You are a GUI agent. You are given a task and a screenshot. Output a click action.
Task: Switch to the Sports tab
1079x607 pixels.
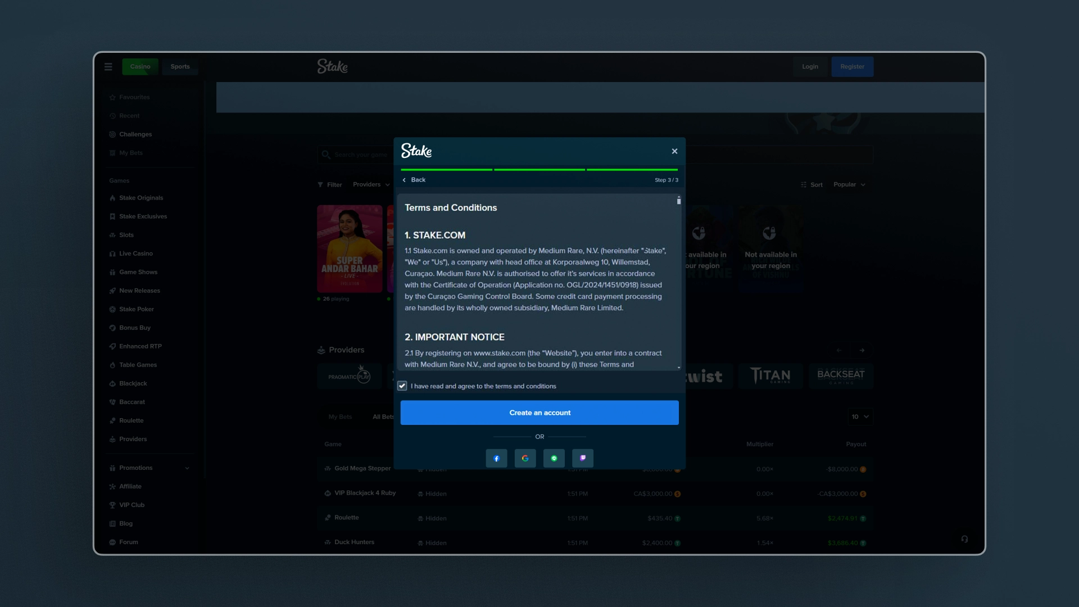(x=180, y=66)
